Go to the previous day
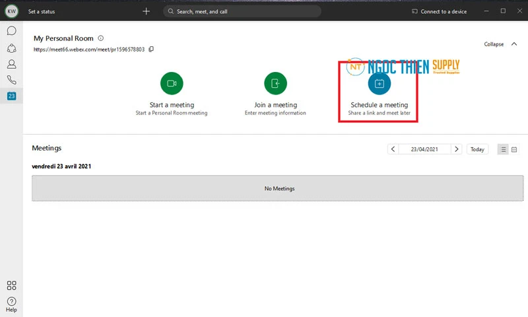The image size is (528, 317). (393, 149)
